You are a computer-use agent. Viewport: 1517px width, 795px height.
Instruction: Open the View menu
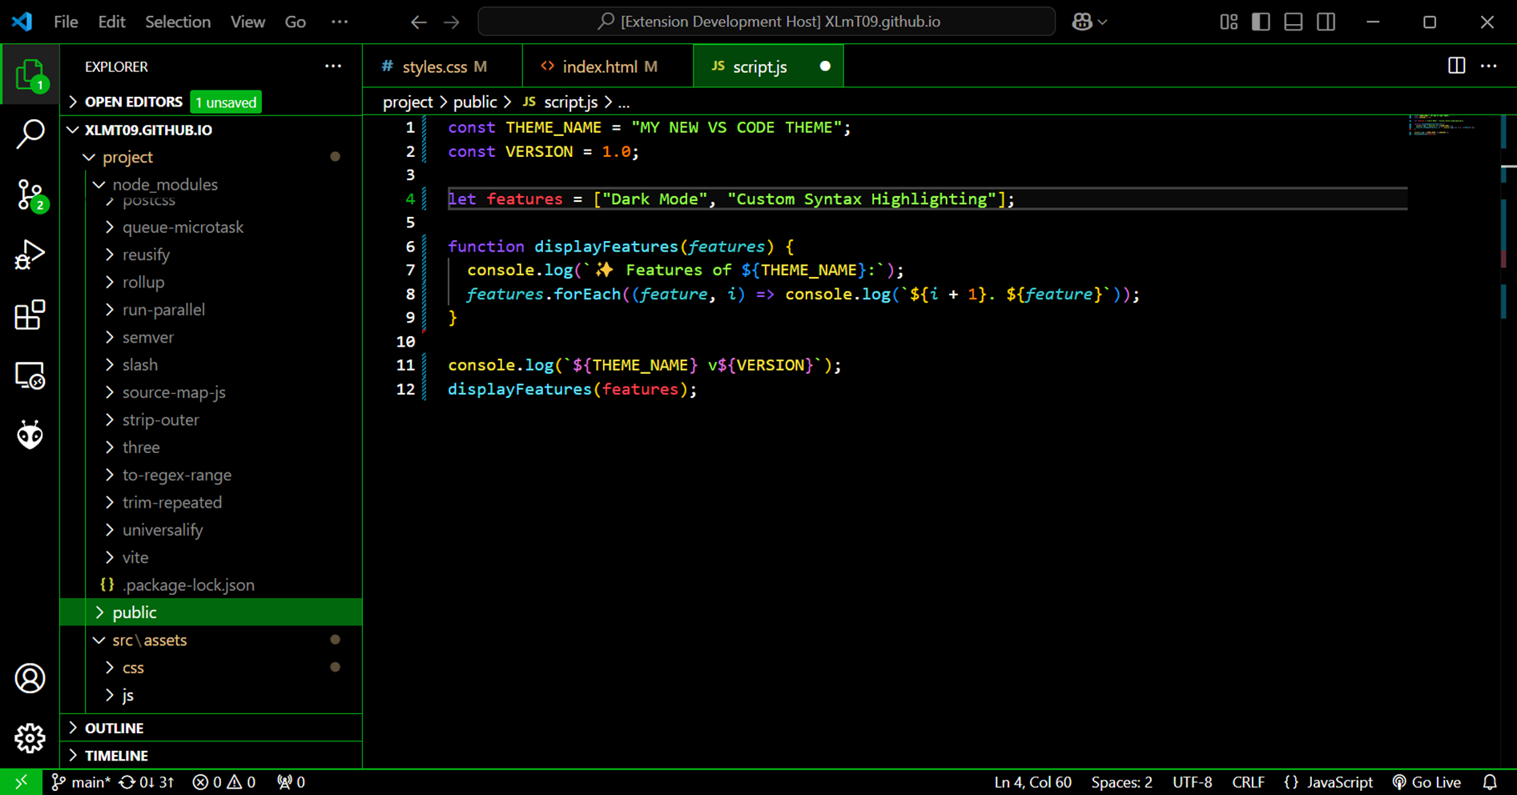click(x=247, y=22)
